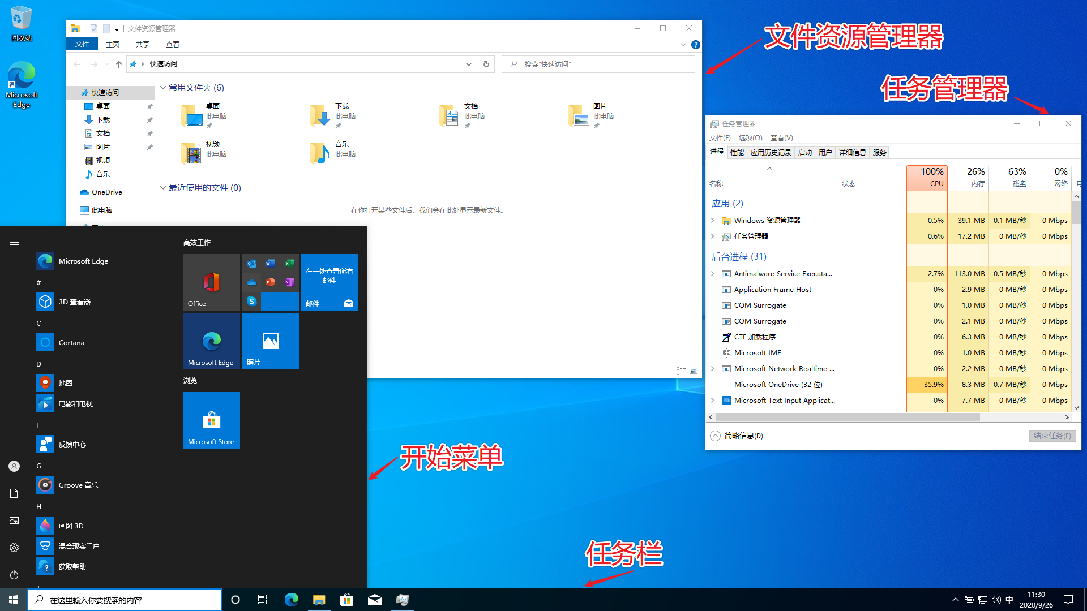1087x611 pixels.
Task: Open the 选项(O) menu in Task Manager
Action: (x=750, y=137)
